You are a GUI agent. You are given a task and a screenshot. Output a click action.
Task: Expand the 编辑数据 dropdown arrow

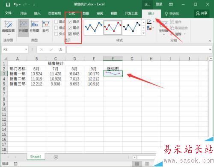pos(9,35)
